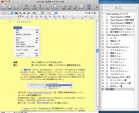Jump to mark 3.4 フォントメニュー
The image size is (139, 113).
(118, 59)
